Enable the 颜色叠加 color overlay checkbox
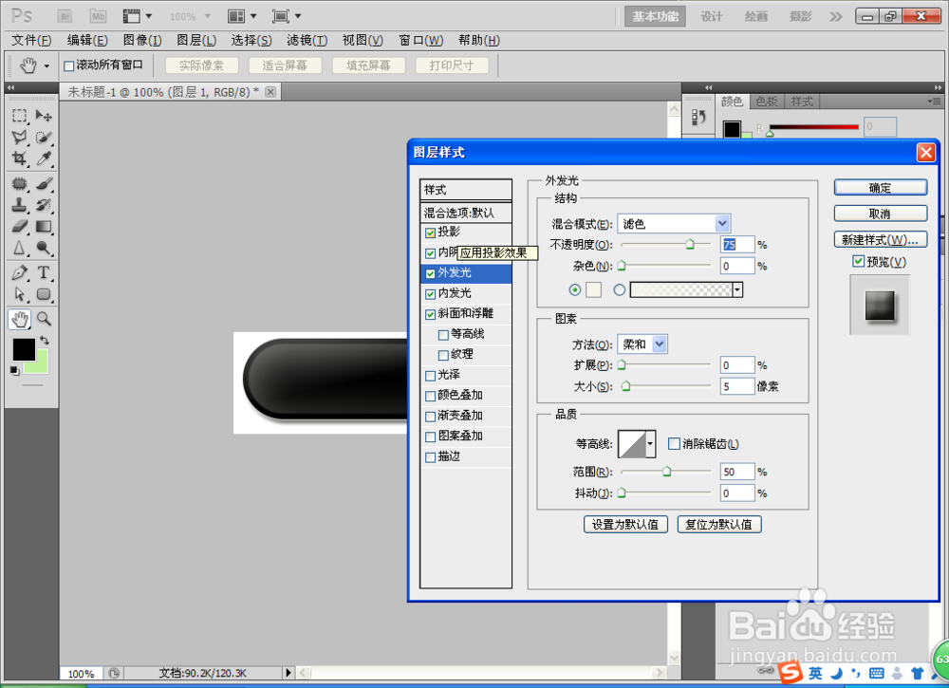The height and width of the screenshot is (688, 949). click(x=430, y=397)
